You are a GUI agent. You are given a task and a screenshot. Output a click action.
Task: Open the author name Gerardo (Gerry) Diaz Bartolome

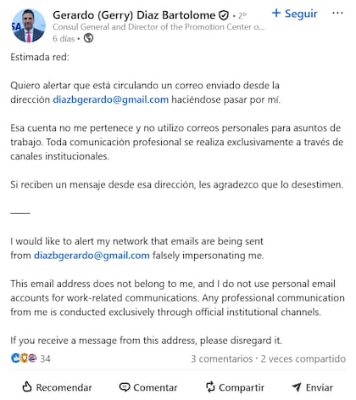pos(134,15)
